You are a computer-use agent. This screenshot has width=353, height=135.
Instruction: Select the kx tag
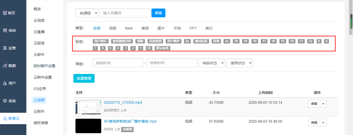pos(187,41)
